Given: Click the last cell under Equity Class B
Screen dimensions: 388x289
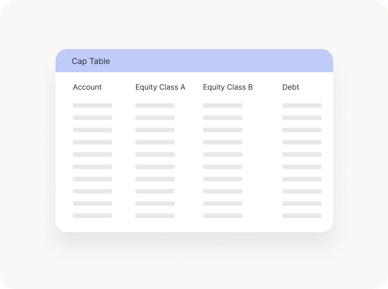Looking at the screenshot, I should point(223,216).
